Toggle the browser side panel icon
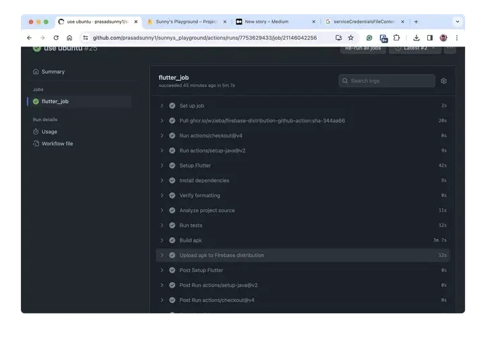Image resolution: width=486 pixels, height=341 pixels. coord(429,38)
